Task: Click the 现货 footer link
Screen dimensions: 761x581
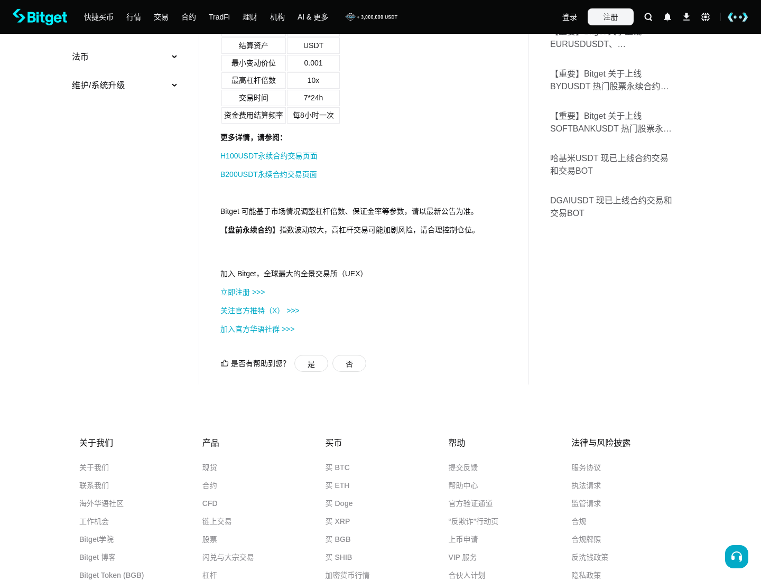Action: (210, 467)
